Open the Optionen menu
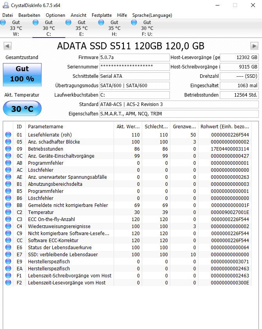 click(55, 15)
